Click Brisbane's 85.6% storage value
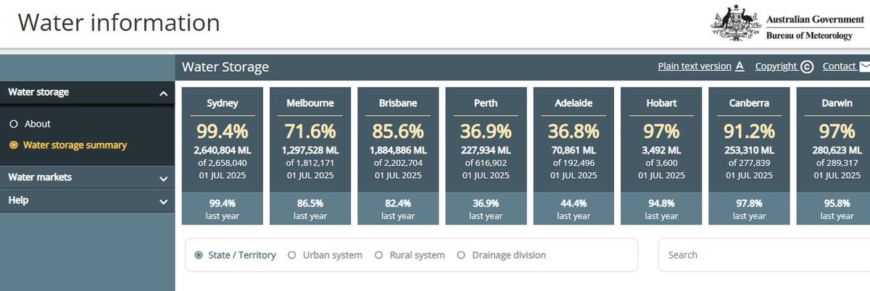The image size is (870, 291). click(398, 132)
